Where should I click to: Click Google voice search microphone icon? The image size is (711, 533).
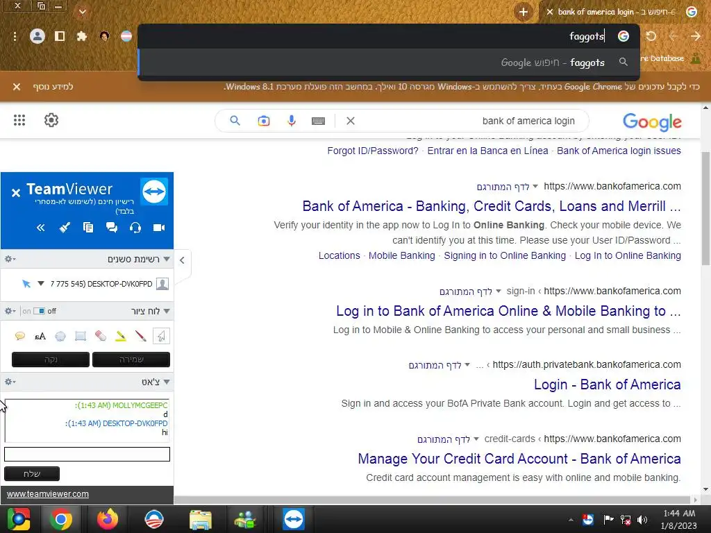click(292, 121)
